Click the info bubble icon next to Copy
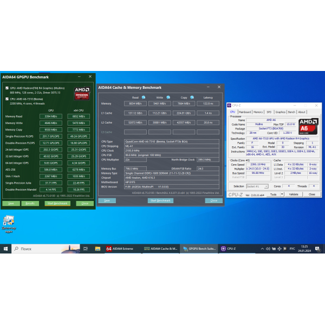The width and height of the screenshot is (325, 325). [x=192, y=97]
